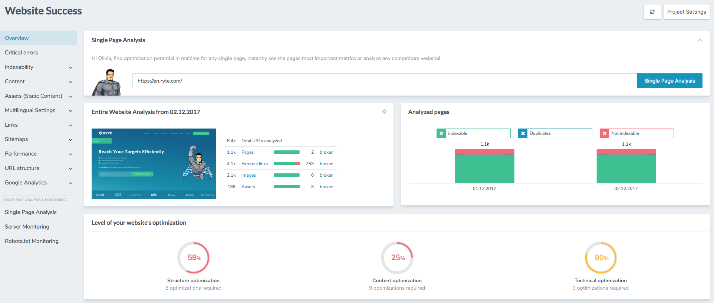Click the Technical optimization label
The image size is (714, 303).
click(x=601, y=280)
